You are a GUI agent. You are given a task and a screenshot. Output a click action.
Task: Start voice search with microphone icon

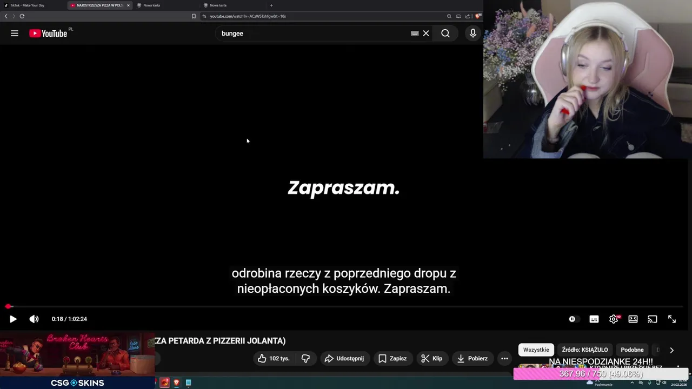click(x=473, y=33)
